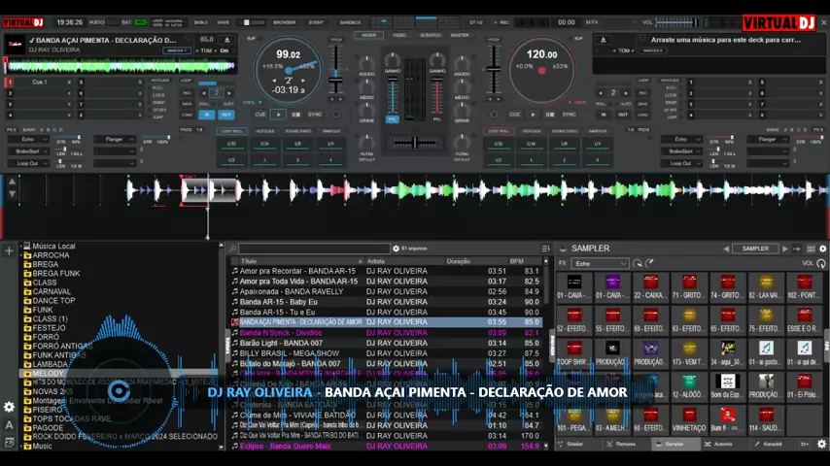Screen dimensions: 830x466
Task: Open the Echo effect dropdown on left deck
Action: point(28,139)
